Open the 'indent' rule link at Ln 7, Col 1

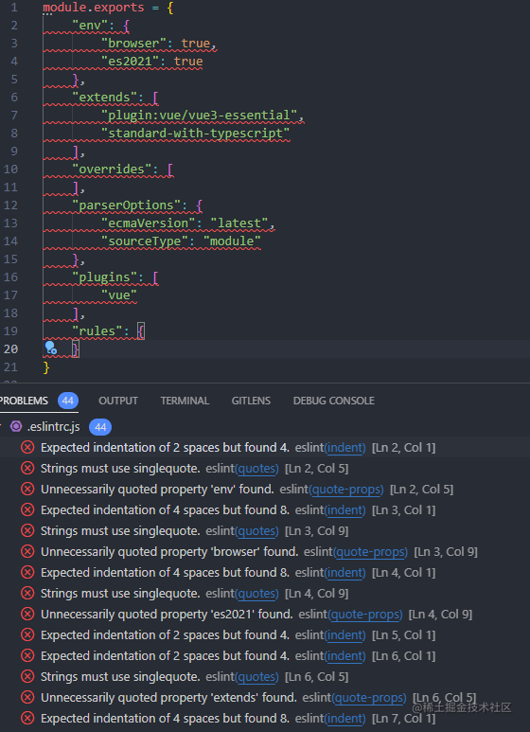[x=345, y=718]
